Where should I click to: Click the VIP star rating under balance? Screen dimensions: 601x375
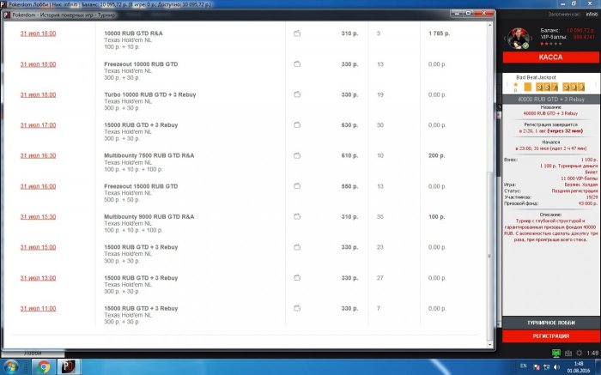551,44
